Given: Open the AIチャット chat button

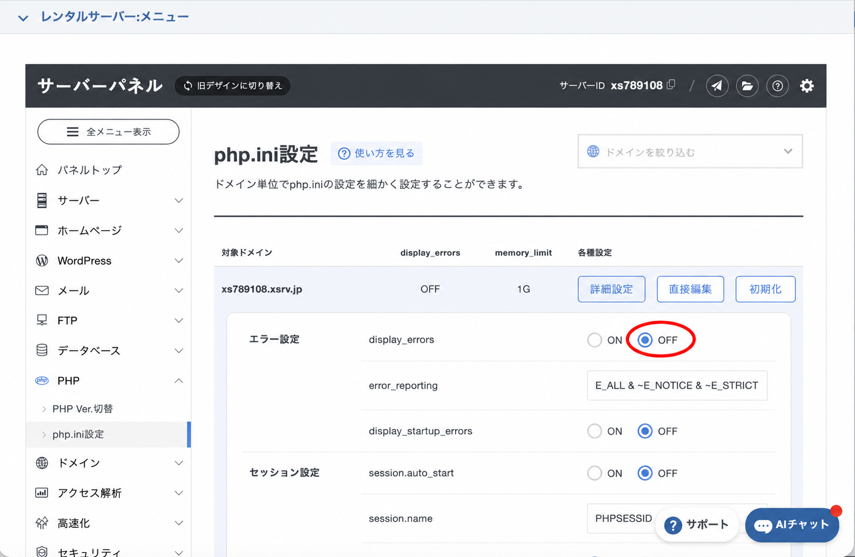Looking at the screenshot, I should point(792,525).
